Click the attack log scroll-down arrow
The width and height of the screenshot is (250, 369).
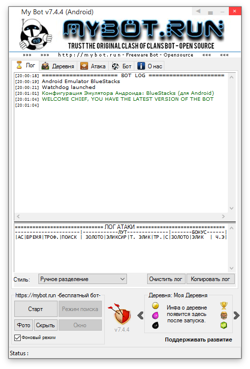tap(231, 268)
